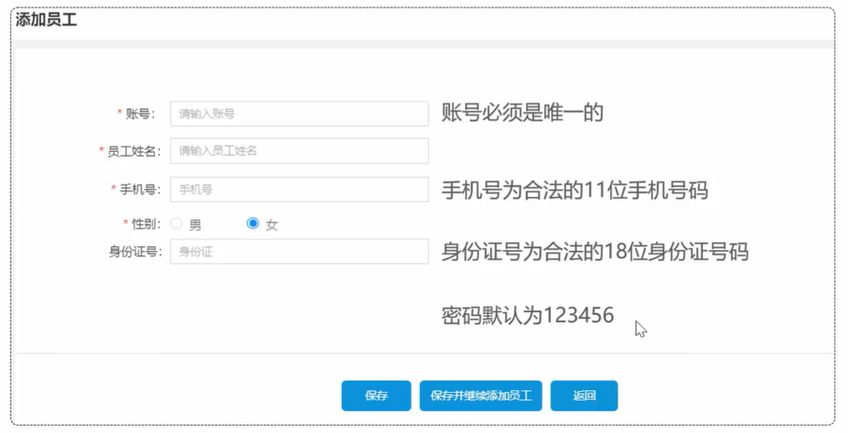Image resolution: width=848 pixels, height=433 pixels.
Task: Click the 性别 field label
Action: (146, 224)
